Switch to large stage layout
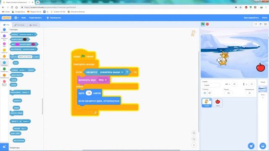The height and width of the screenshot is (151, 269). coord(260,24)
